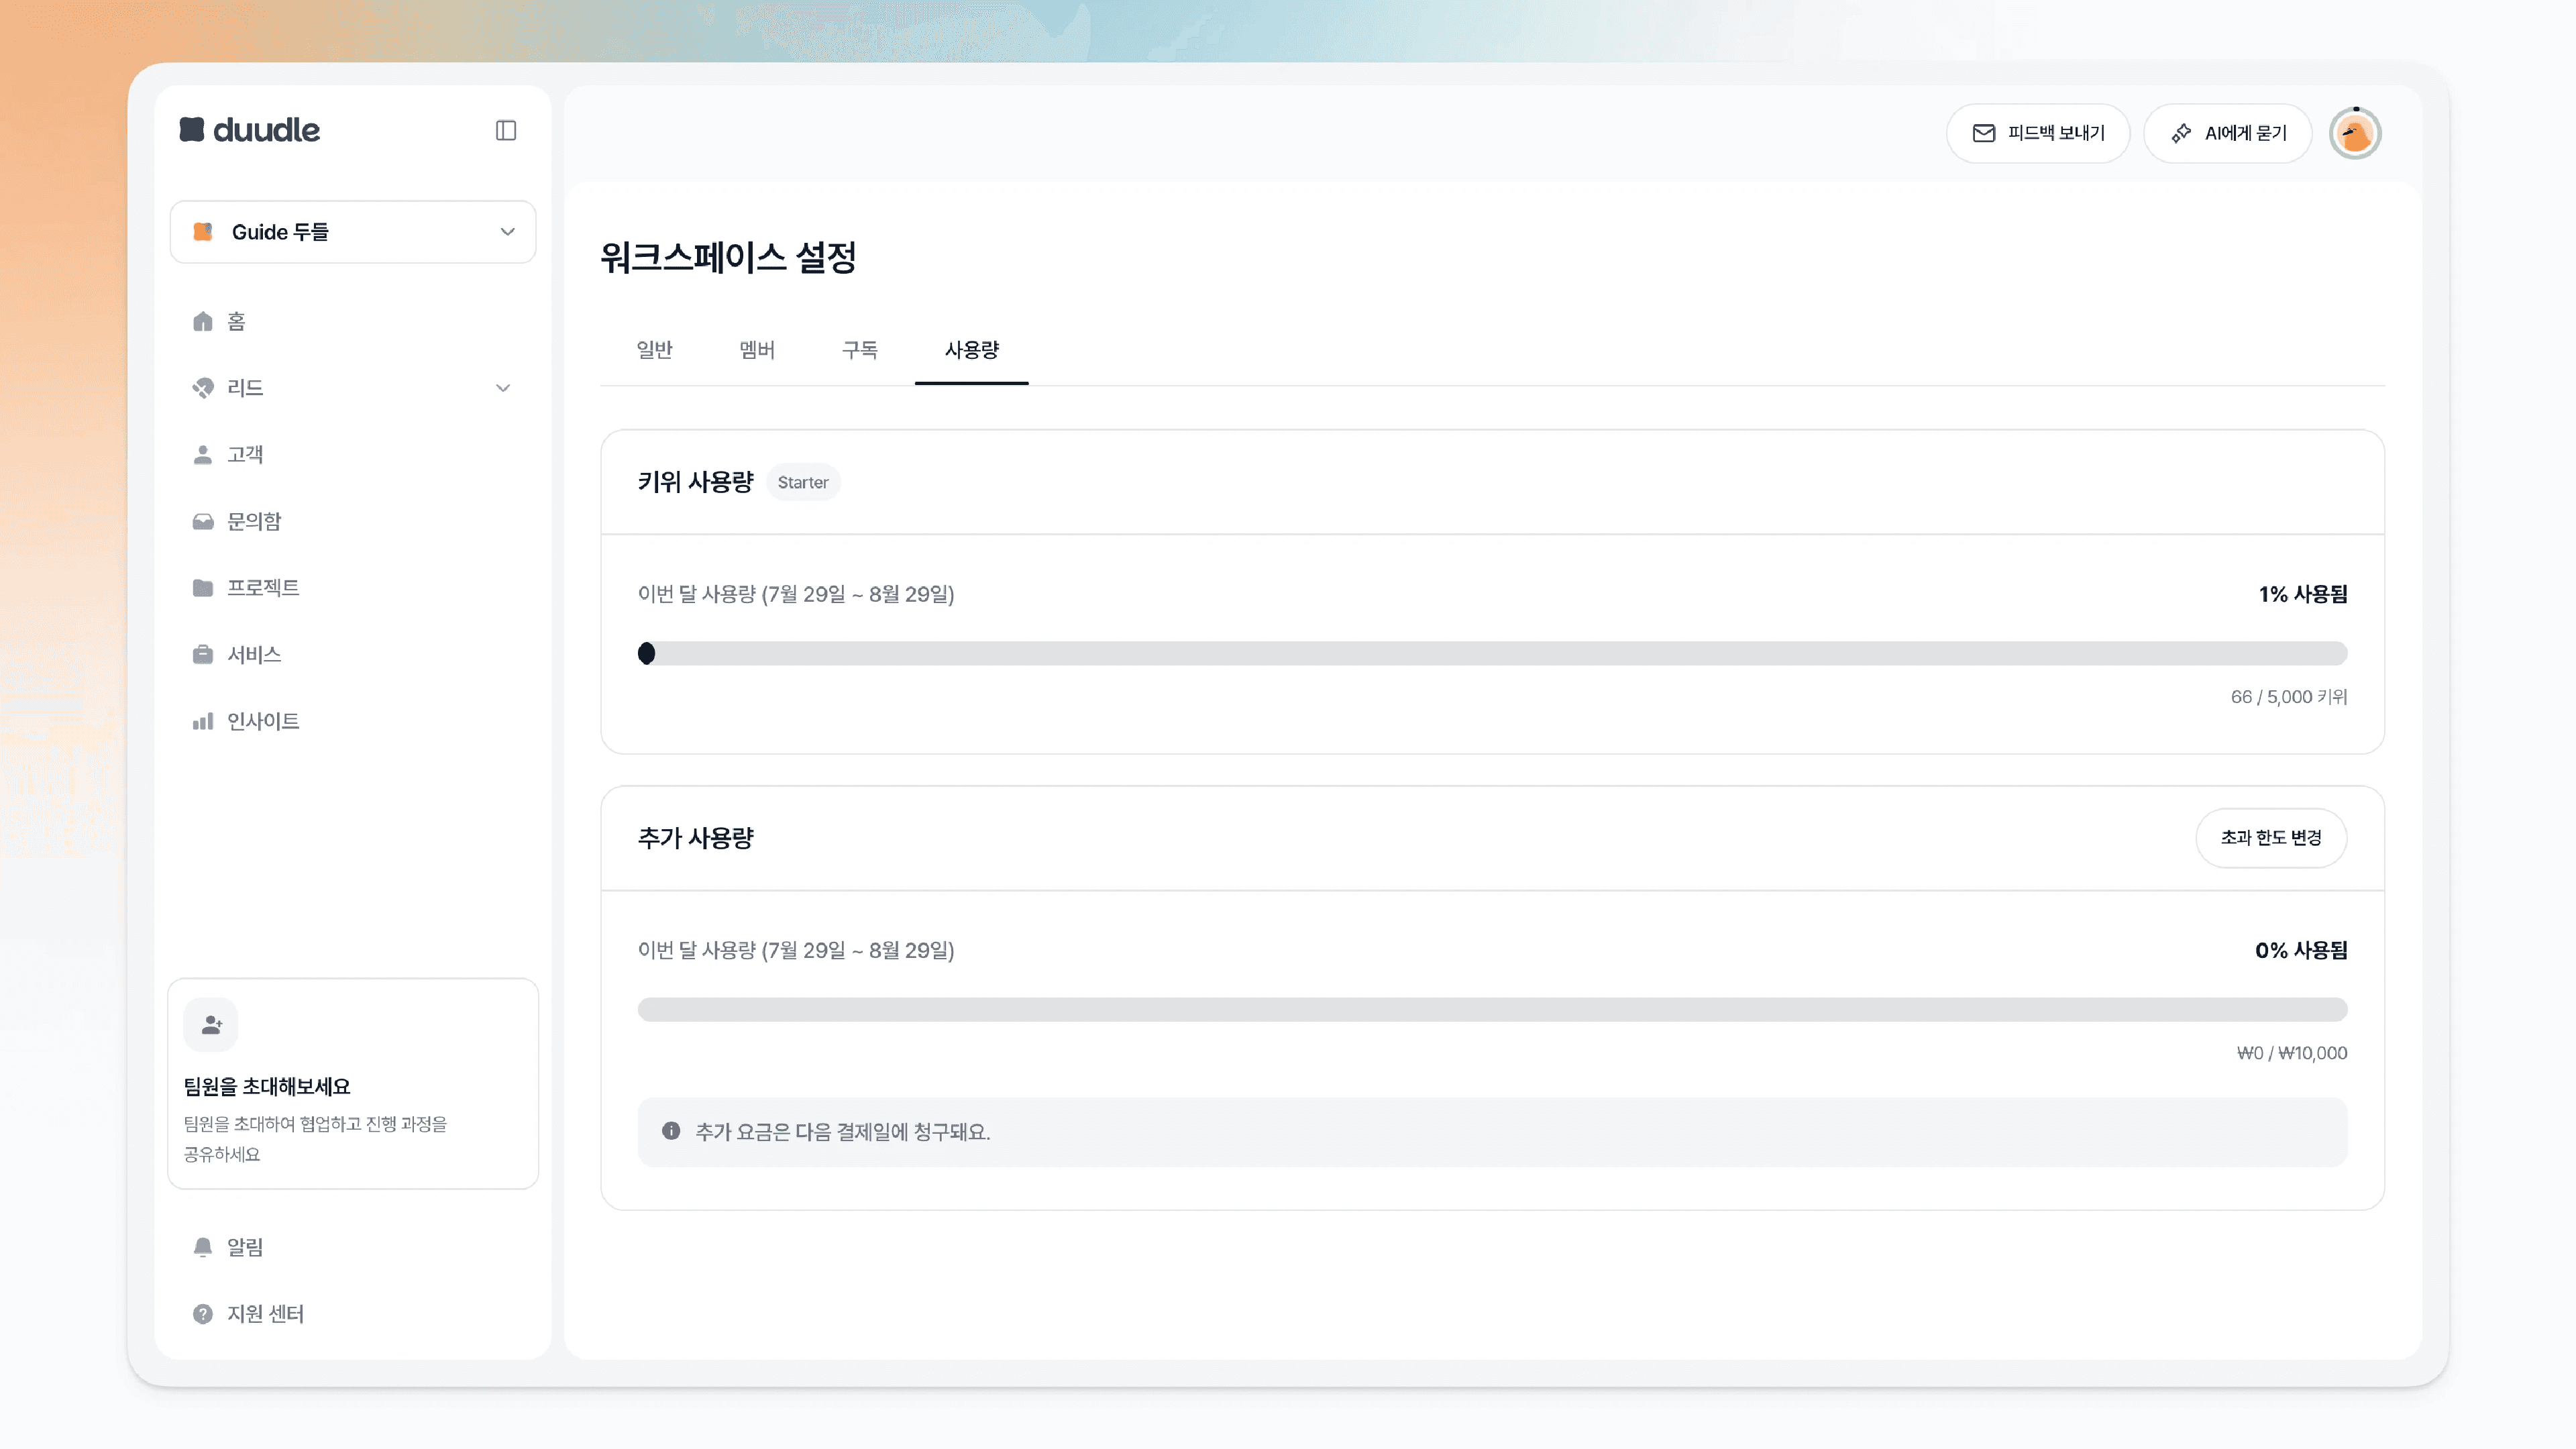Open the 홈 menu item

353,321
